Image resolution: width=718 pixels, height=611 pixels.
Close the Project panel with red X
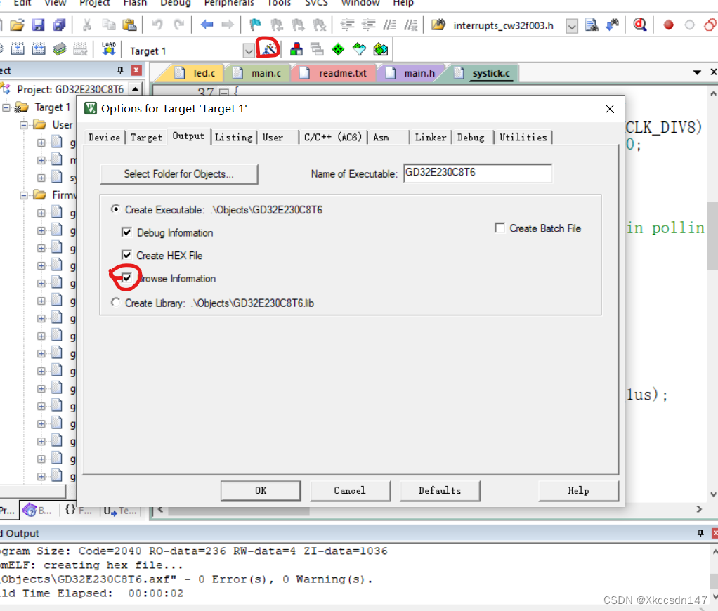[x=136, y=70]
